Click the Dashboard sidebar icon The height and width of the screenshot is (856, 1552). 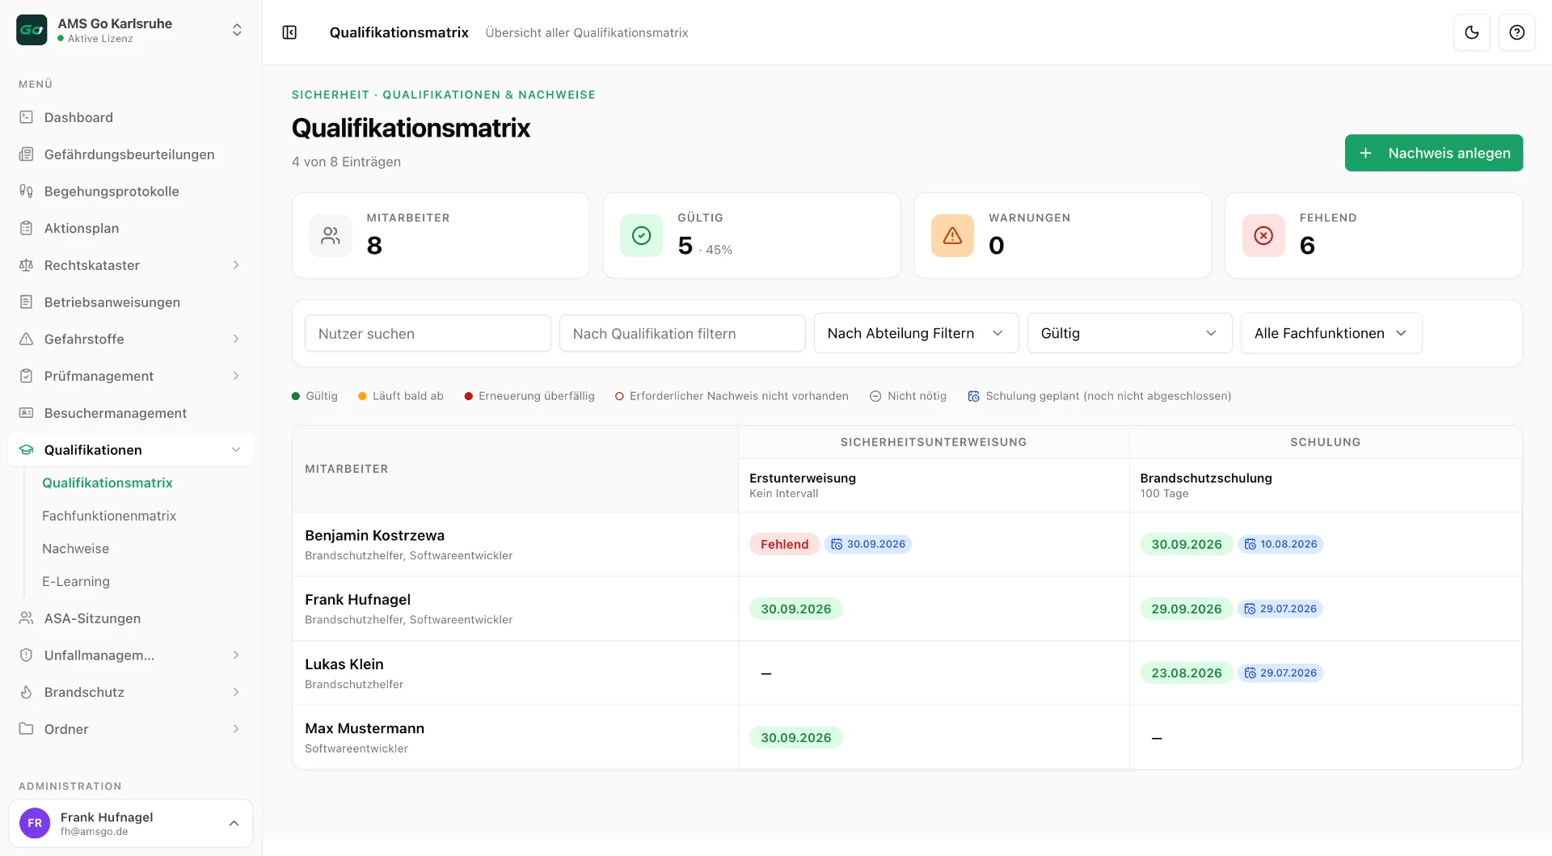click(26, 117)
